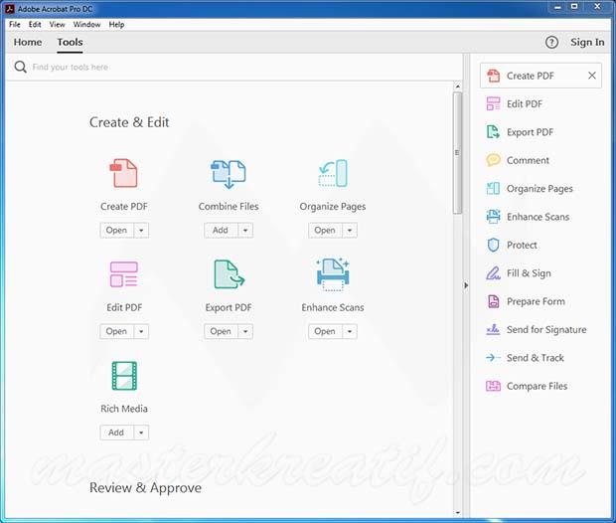Click 'Send & Track' text in sidebar
Viewport: 616px width, 523px height.
tap(536, 358)
